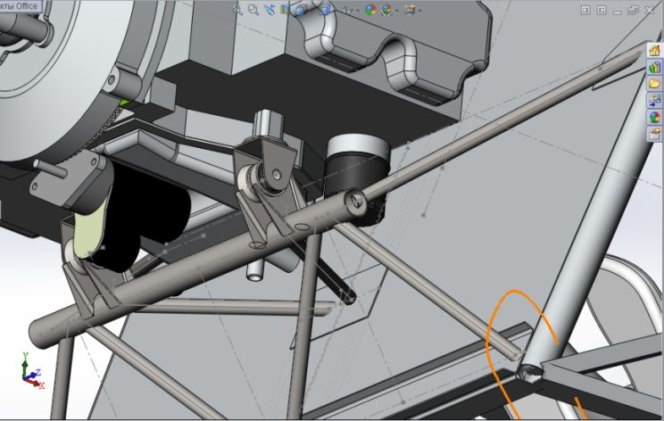This screenshot has height=421, width=664.
Task: Open the Design Library tab
Action: click(654, 67)
